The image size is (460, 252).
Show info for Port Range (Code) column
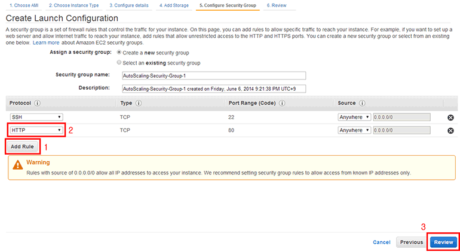pyautogui.click(x=281, y=103)
